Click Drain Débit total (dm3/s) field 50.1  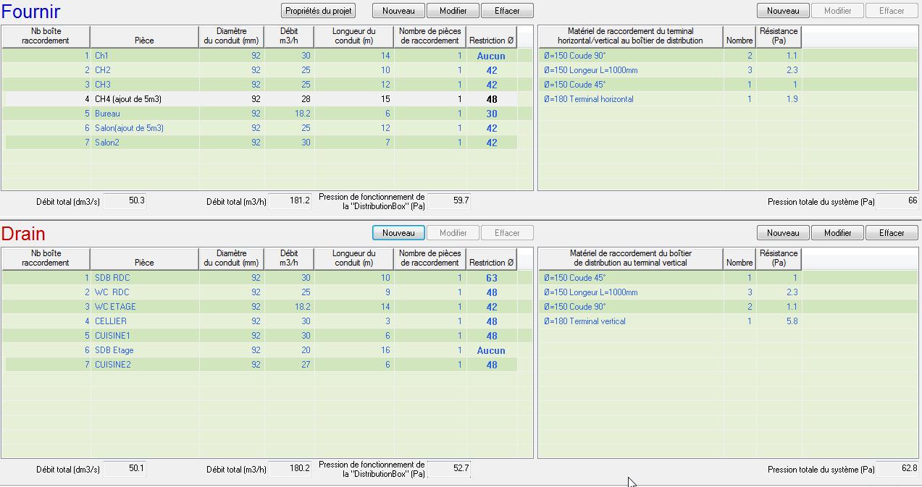point(125,469)
